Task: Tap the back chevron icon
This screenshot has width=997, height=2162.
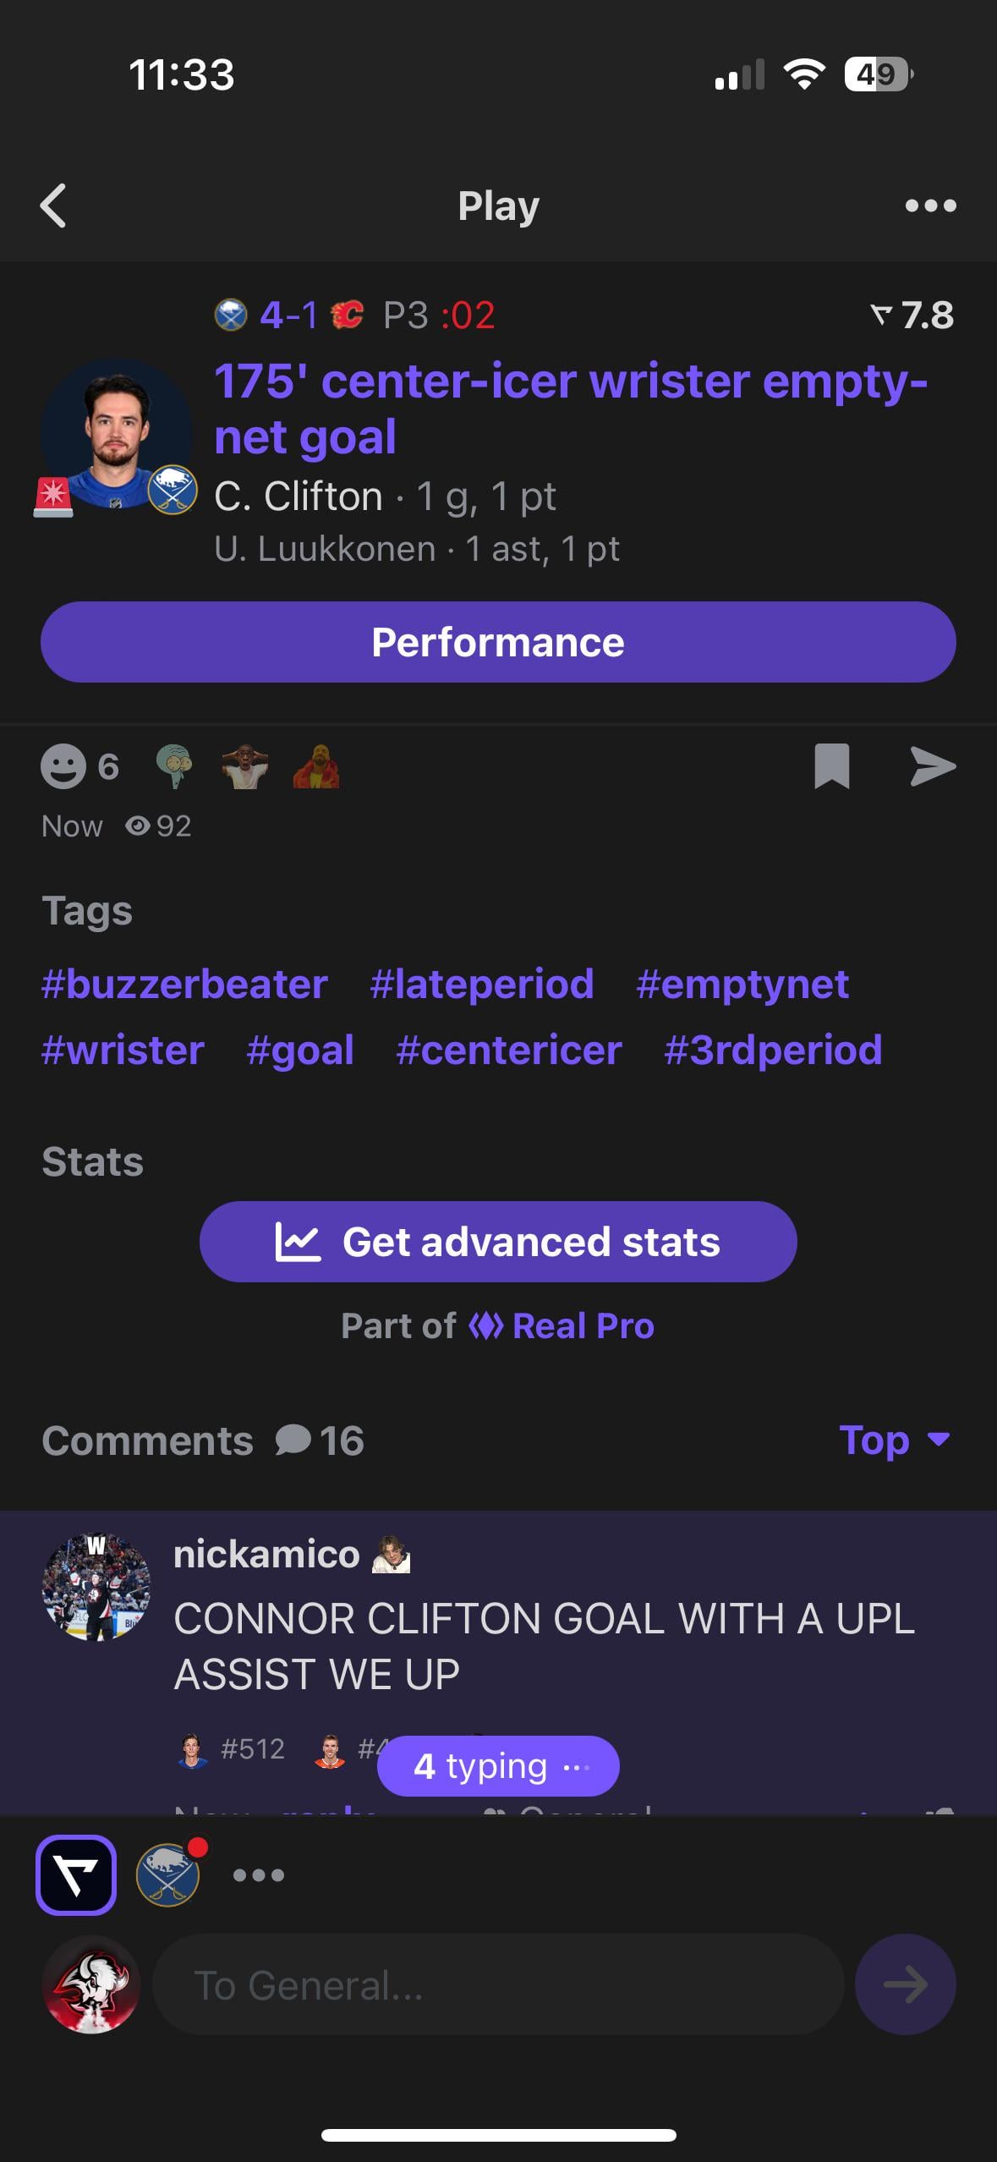Action: click(53, 206)
